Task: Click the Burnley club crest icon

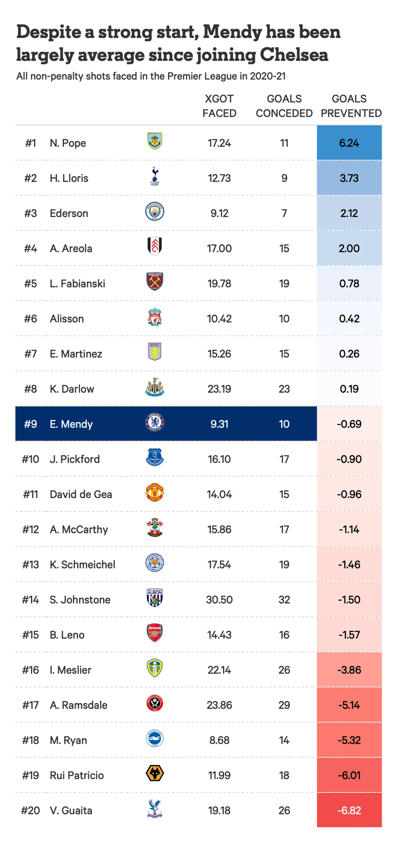Action: click(155, 141)
